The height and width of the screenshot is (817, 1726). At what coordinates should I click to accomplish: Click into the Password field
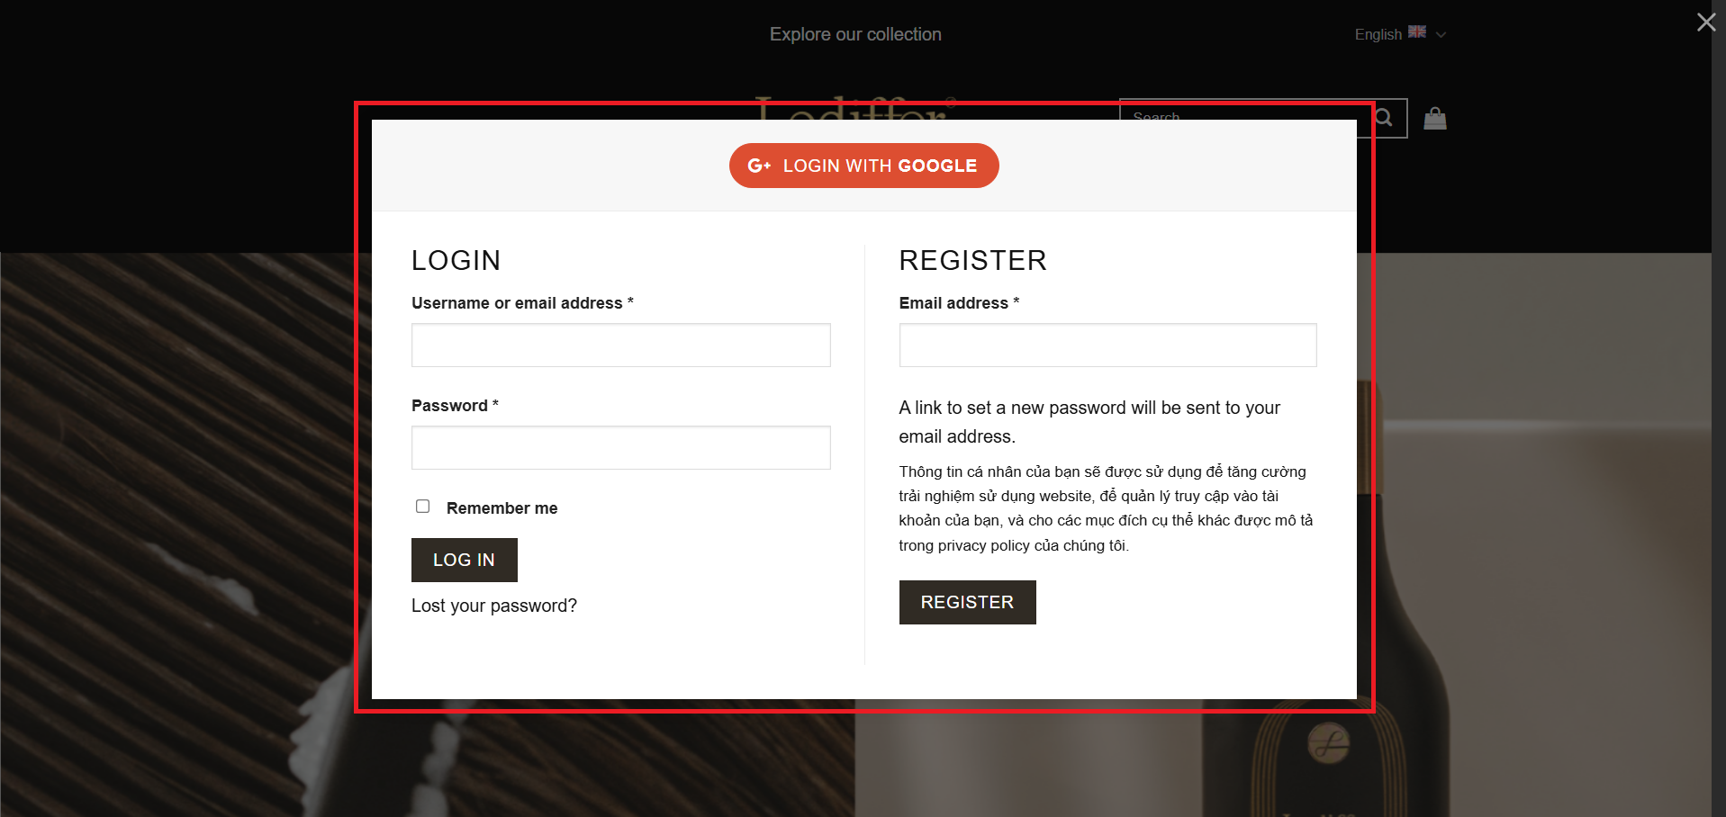pyautogui.click(x=620, y=448)
